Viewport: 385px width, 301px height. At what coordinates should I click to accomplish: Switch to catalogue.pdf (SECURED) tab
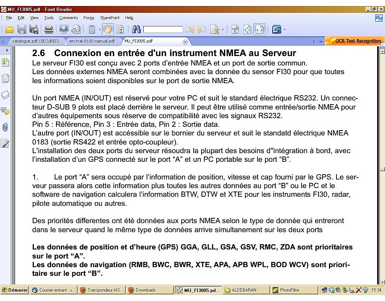click(36, 41)
